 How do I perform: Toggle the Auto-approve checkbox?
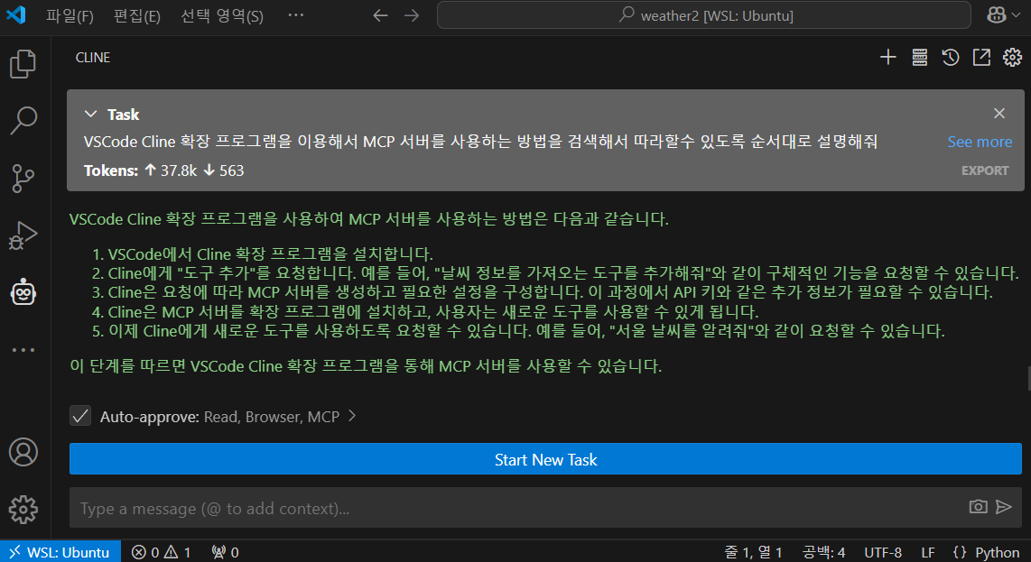[80, 416]
